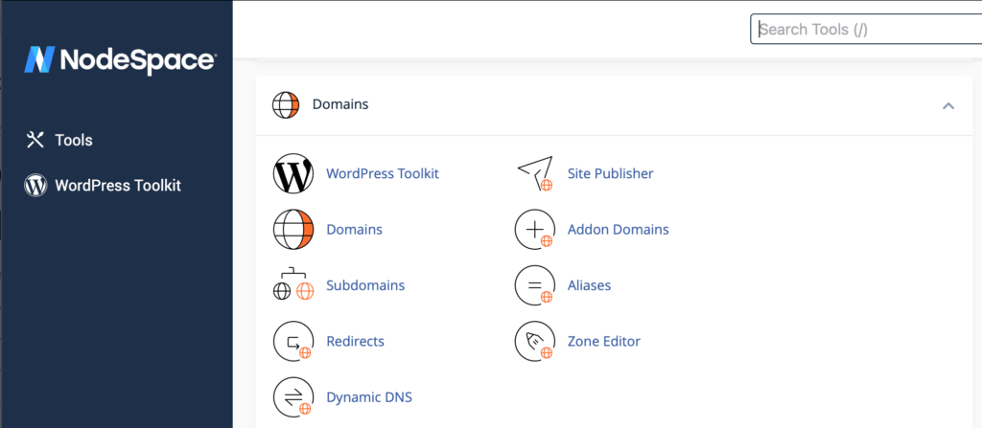Screen dimensions: 982x428
Task: Click the Domains section header title
Action: tap(340, 104)
